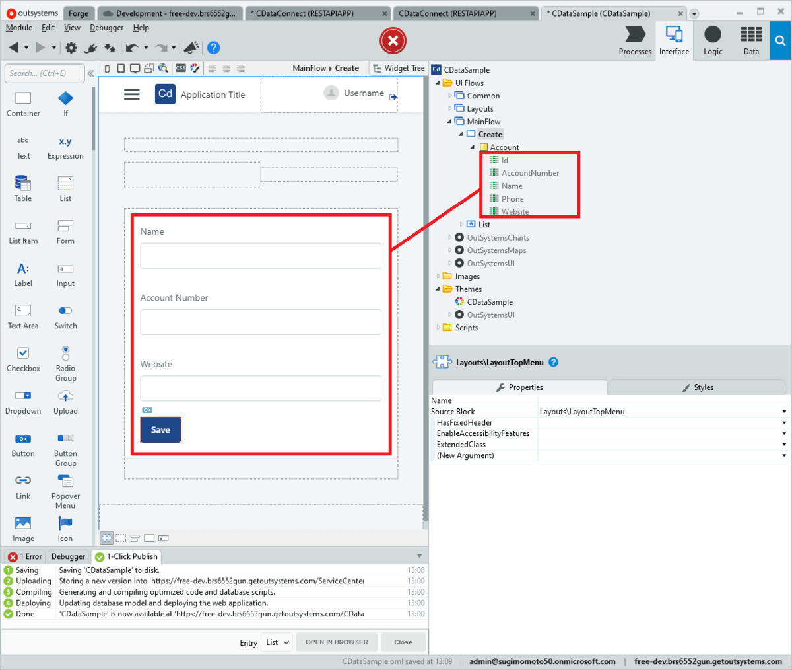
Task: Expand the Images folder
Action: click(x=439, y=276)
